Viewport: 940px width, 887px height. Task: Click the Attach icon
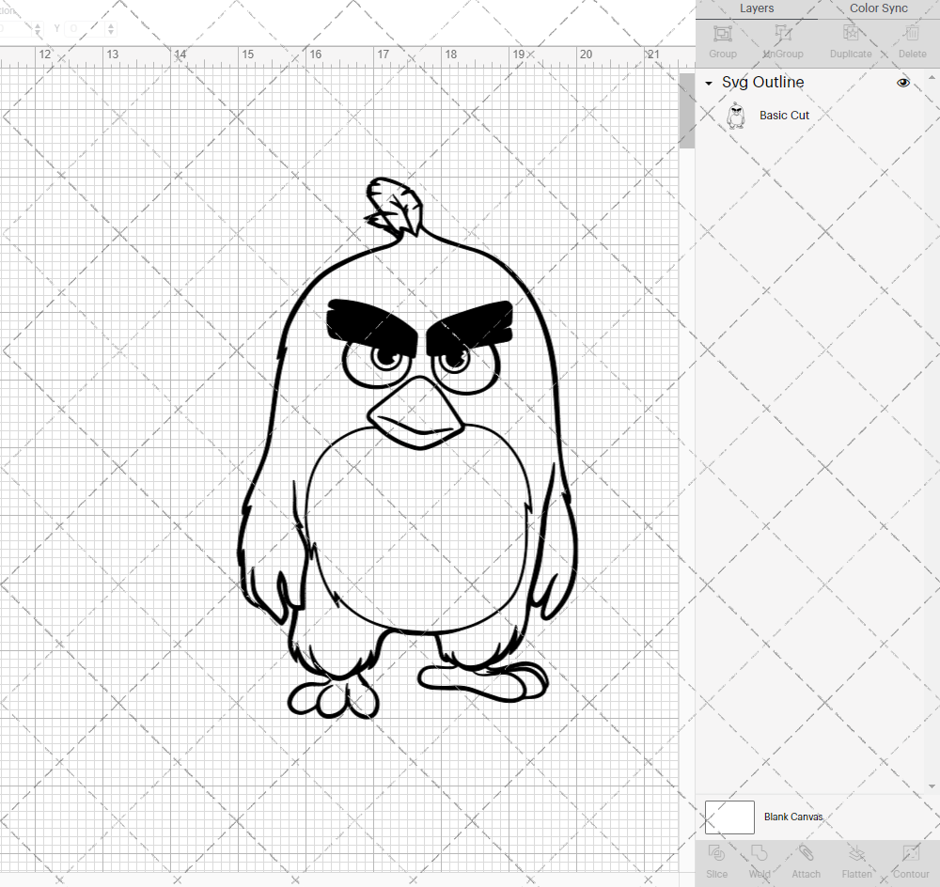806,857
